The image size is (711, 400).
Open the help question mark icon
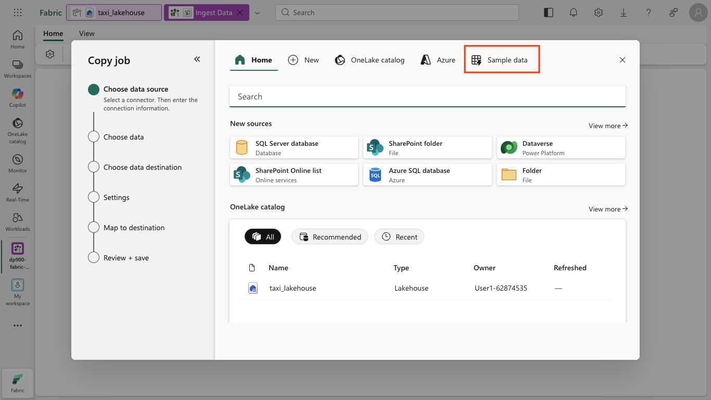(x=649, y=12)
